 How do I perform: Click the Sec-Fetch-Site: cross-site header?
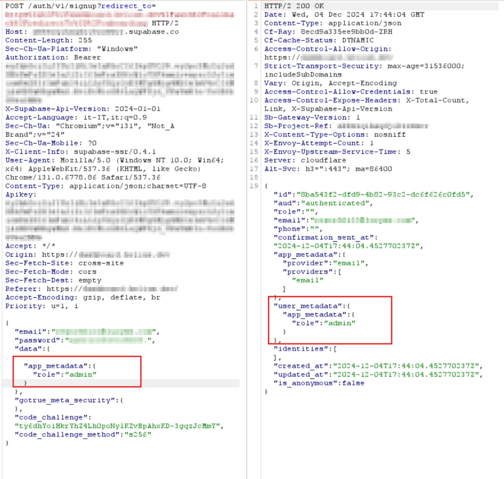pyautogui.click(x=64, y=263)
